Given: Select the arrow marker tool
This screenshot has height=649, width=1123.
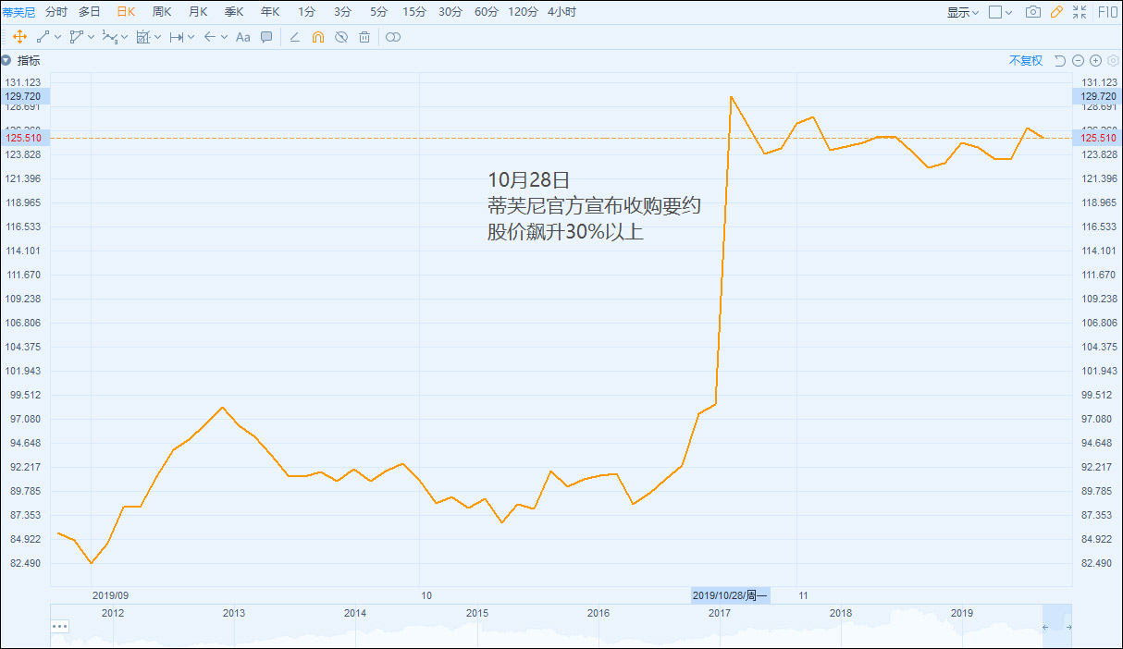Looking at the screenshot, I should point(209,37).
